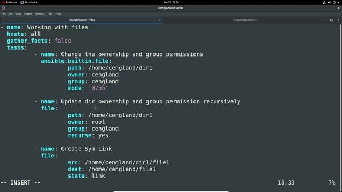Viewport: 342px width, 192px height.
Task: Click the '-- INSERT --' mode indicator
Action: click(20, 182)
